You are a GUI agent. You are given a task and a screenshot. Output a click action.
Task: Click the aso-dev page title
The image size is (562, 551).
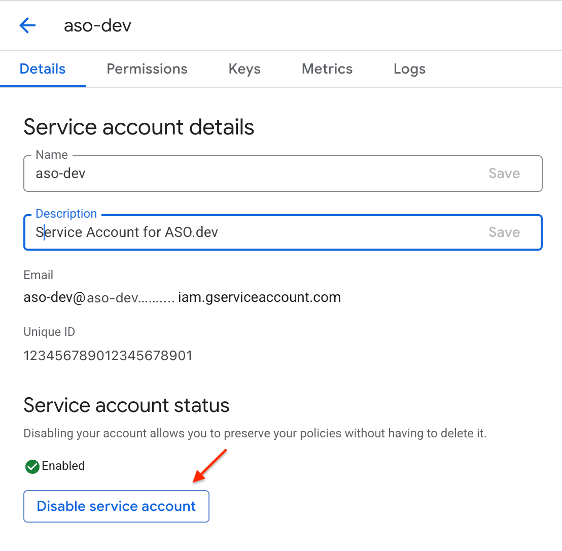coord(97,25)
